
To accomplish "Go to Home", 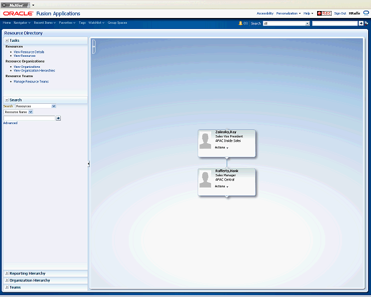I will pyautogui.click(x=6, y=23).
